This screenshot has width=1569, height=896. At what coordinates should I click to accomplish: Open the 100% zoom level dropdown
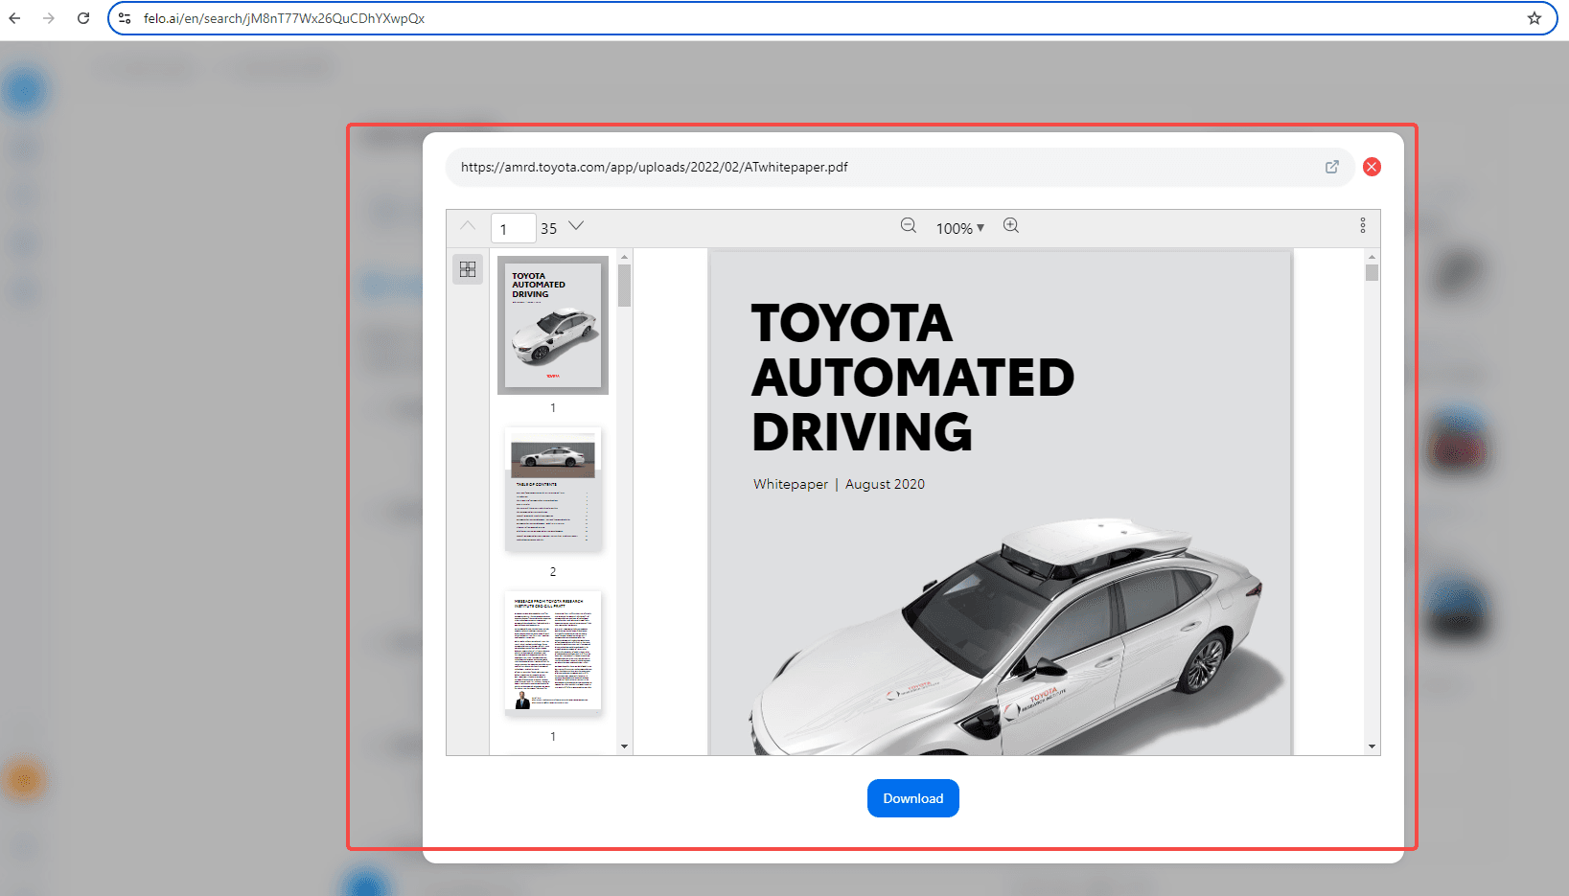pyautogui.click(x=960, y=228)
